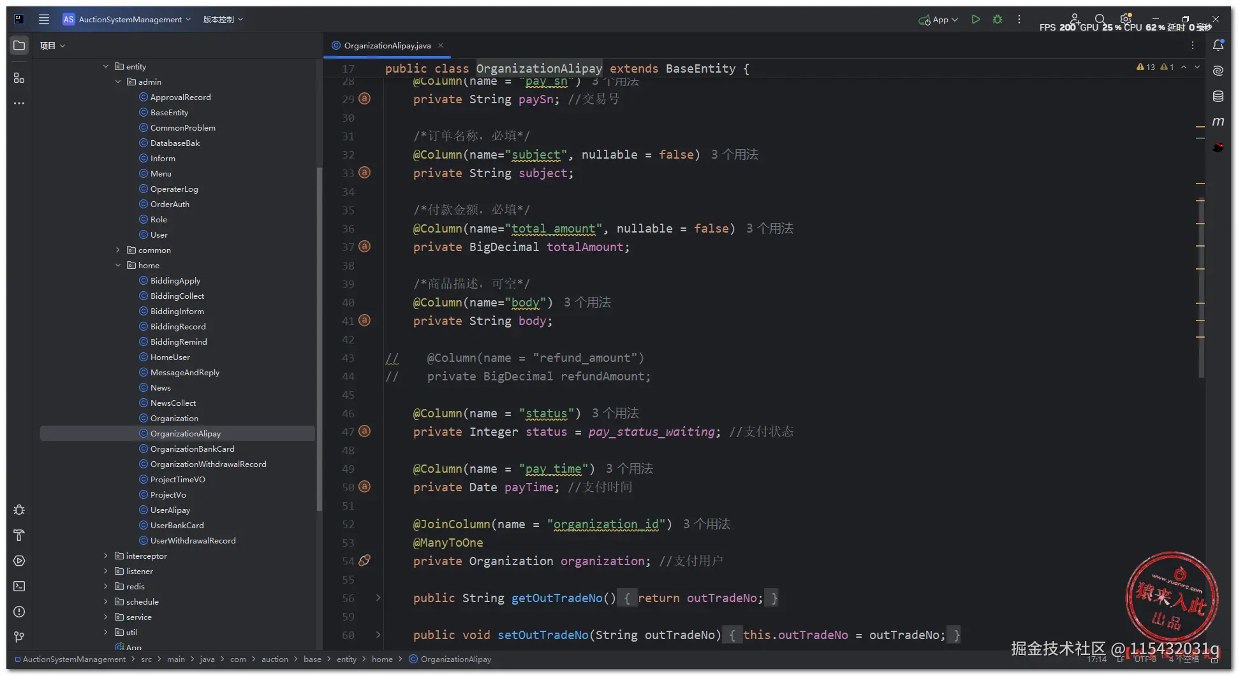1238x676 pixels.
Task: Select BaseEntity class in project tree
Action: pyautogui.click(x=169, y=112)
